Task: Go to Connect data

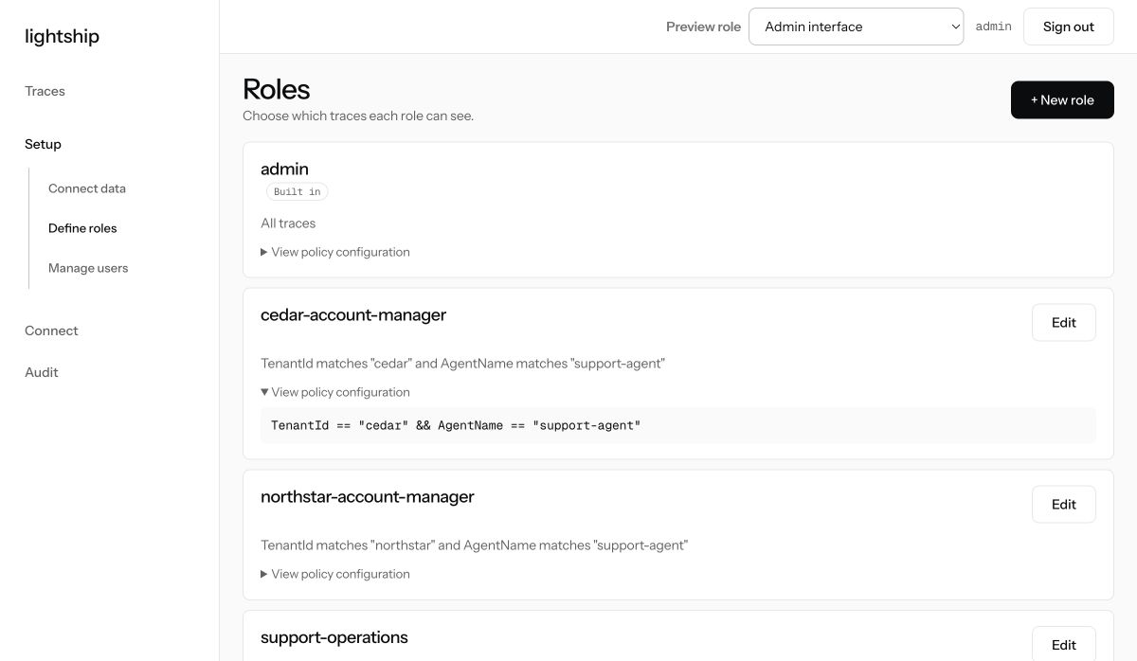Action: pyautogui.click(x=87, y=188)
